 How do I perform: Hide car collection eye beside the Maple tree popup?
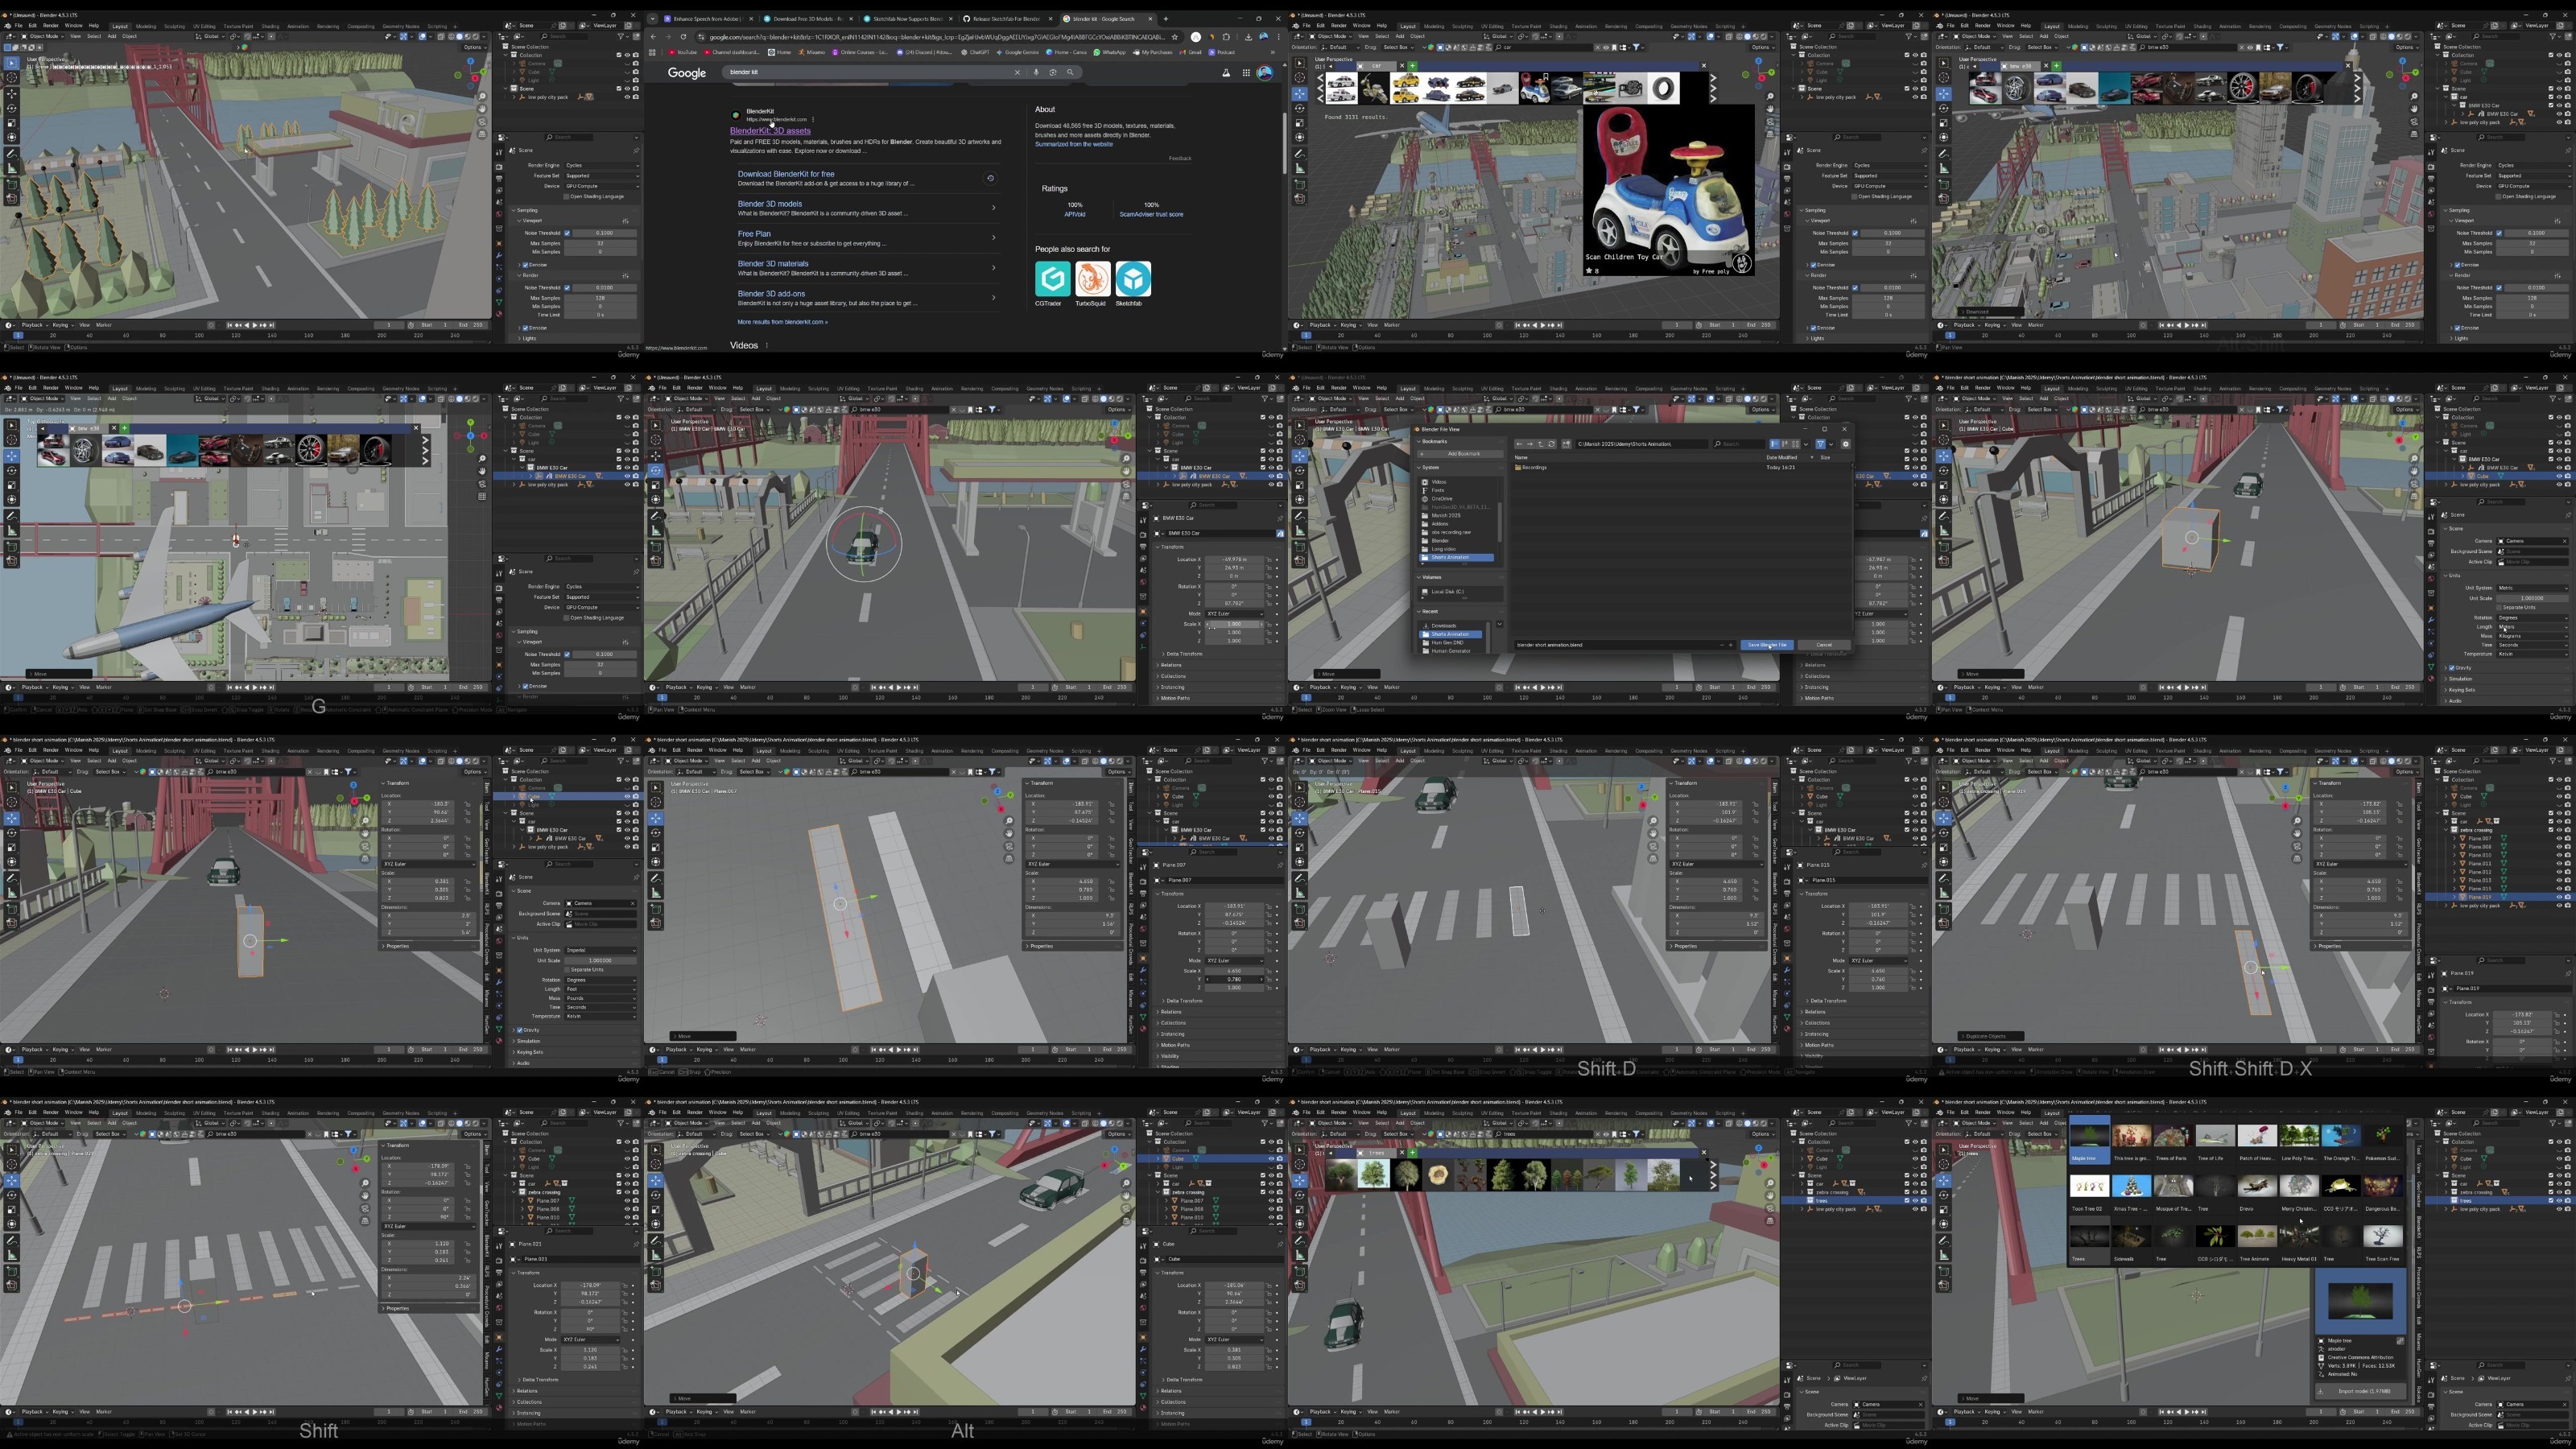[x=2560, y=1184]
